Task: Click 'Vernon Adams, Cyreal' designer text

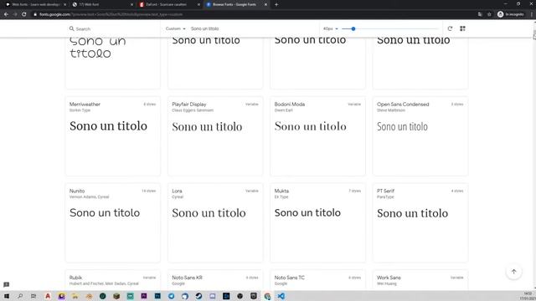Action: 89,197
